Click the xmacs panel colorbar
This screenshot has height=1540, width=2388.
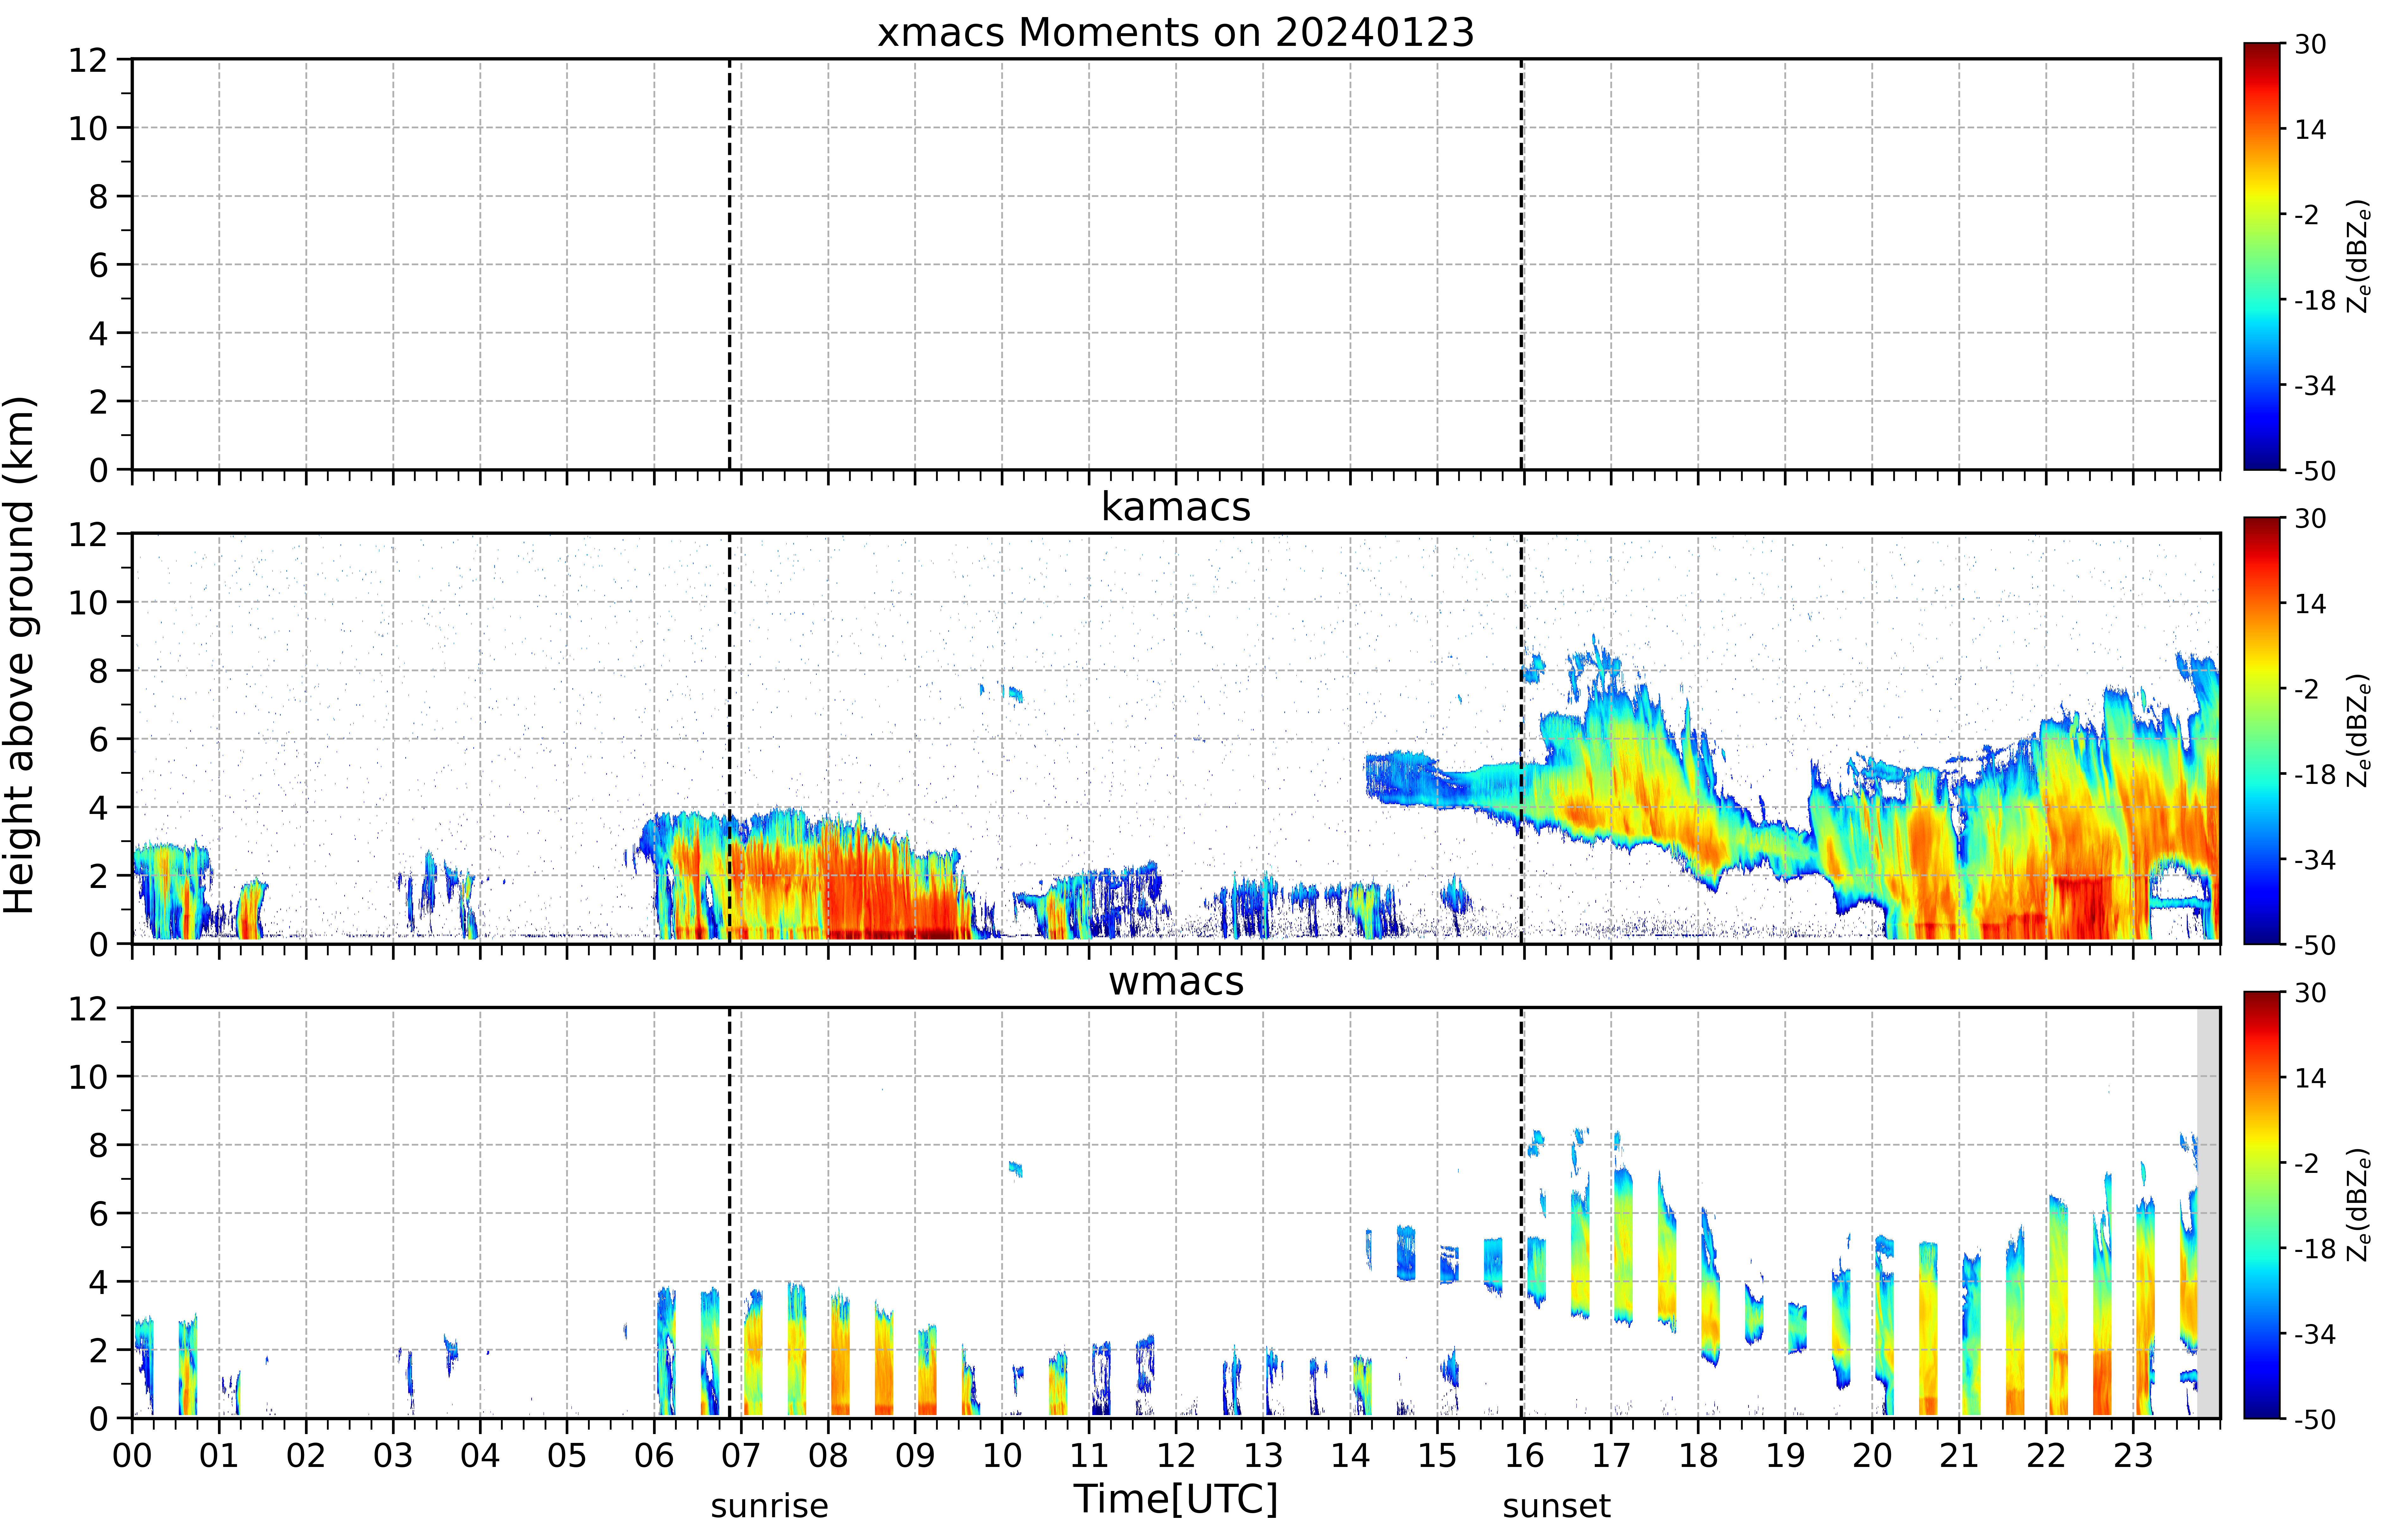2262,256
